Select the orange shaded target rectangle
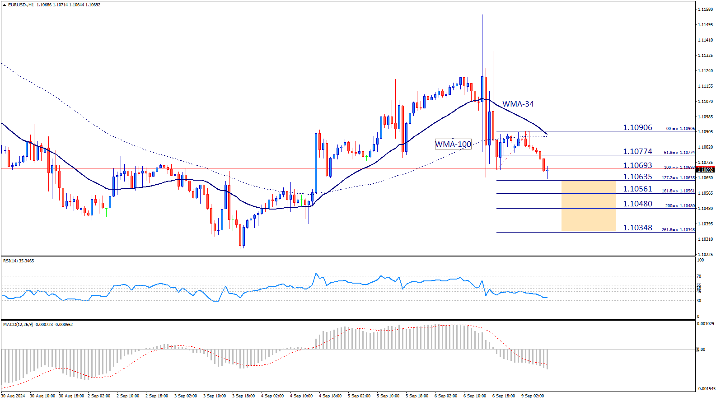Screen dimensions: 716x401 (x=588, y=206)
